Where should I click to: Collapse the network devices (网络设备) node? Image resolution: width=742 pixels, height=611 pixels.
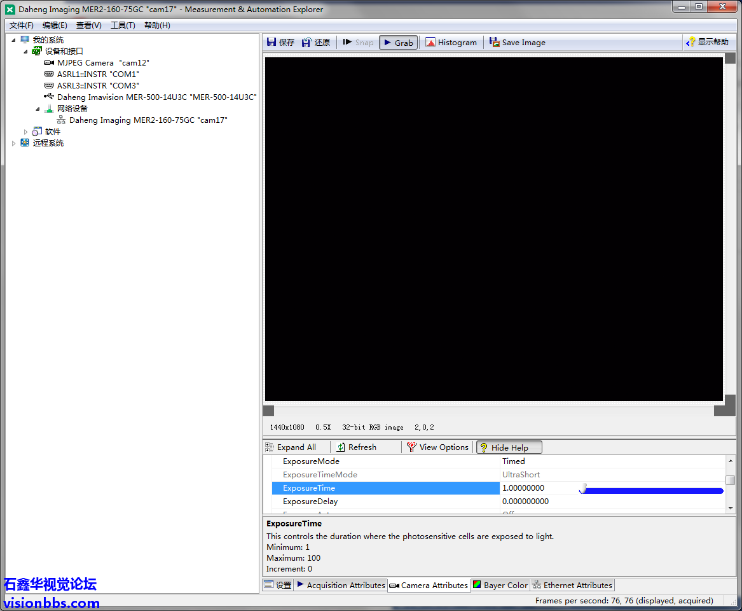38,109
